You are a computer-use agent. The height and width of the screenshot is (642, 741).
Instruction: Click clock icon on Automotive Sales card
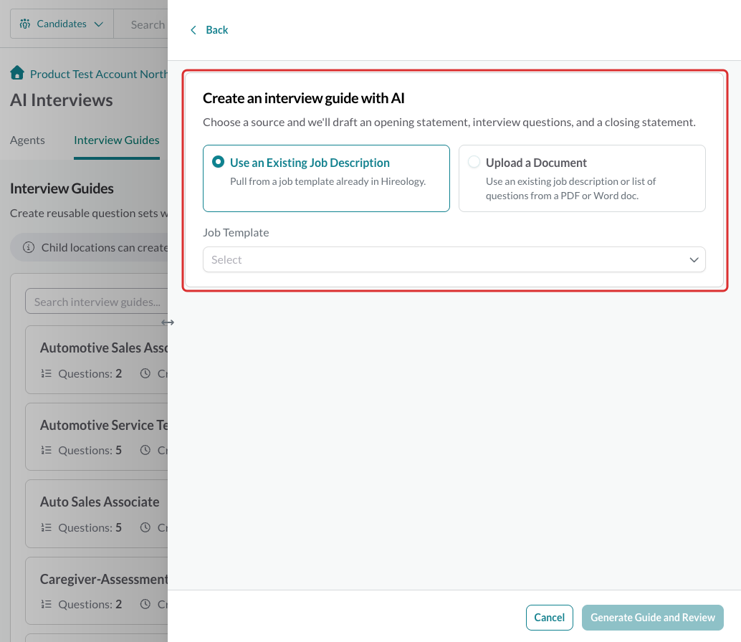(x=145, y=374)
